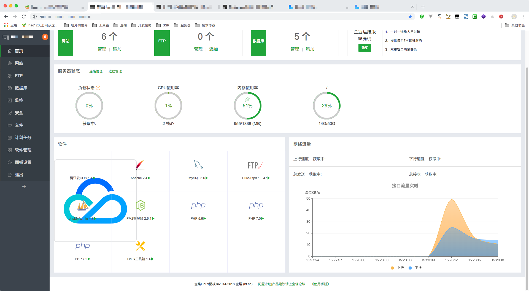
Task: Click 添加 under the 数据库 count
Action: click(310, 49)
